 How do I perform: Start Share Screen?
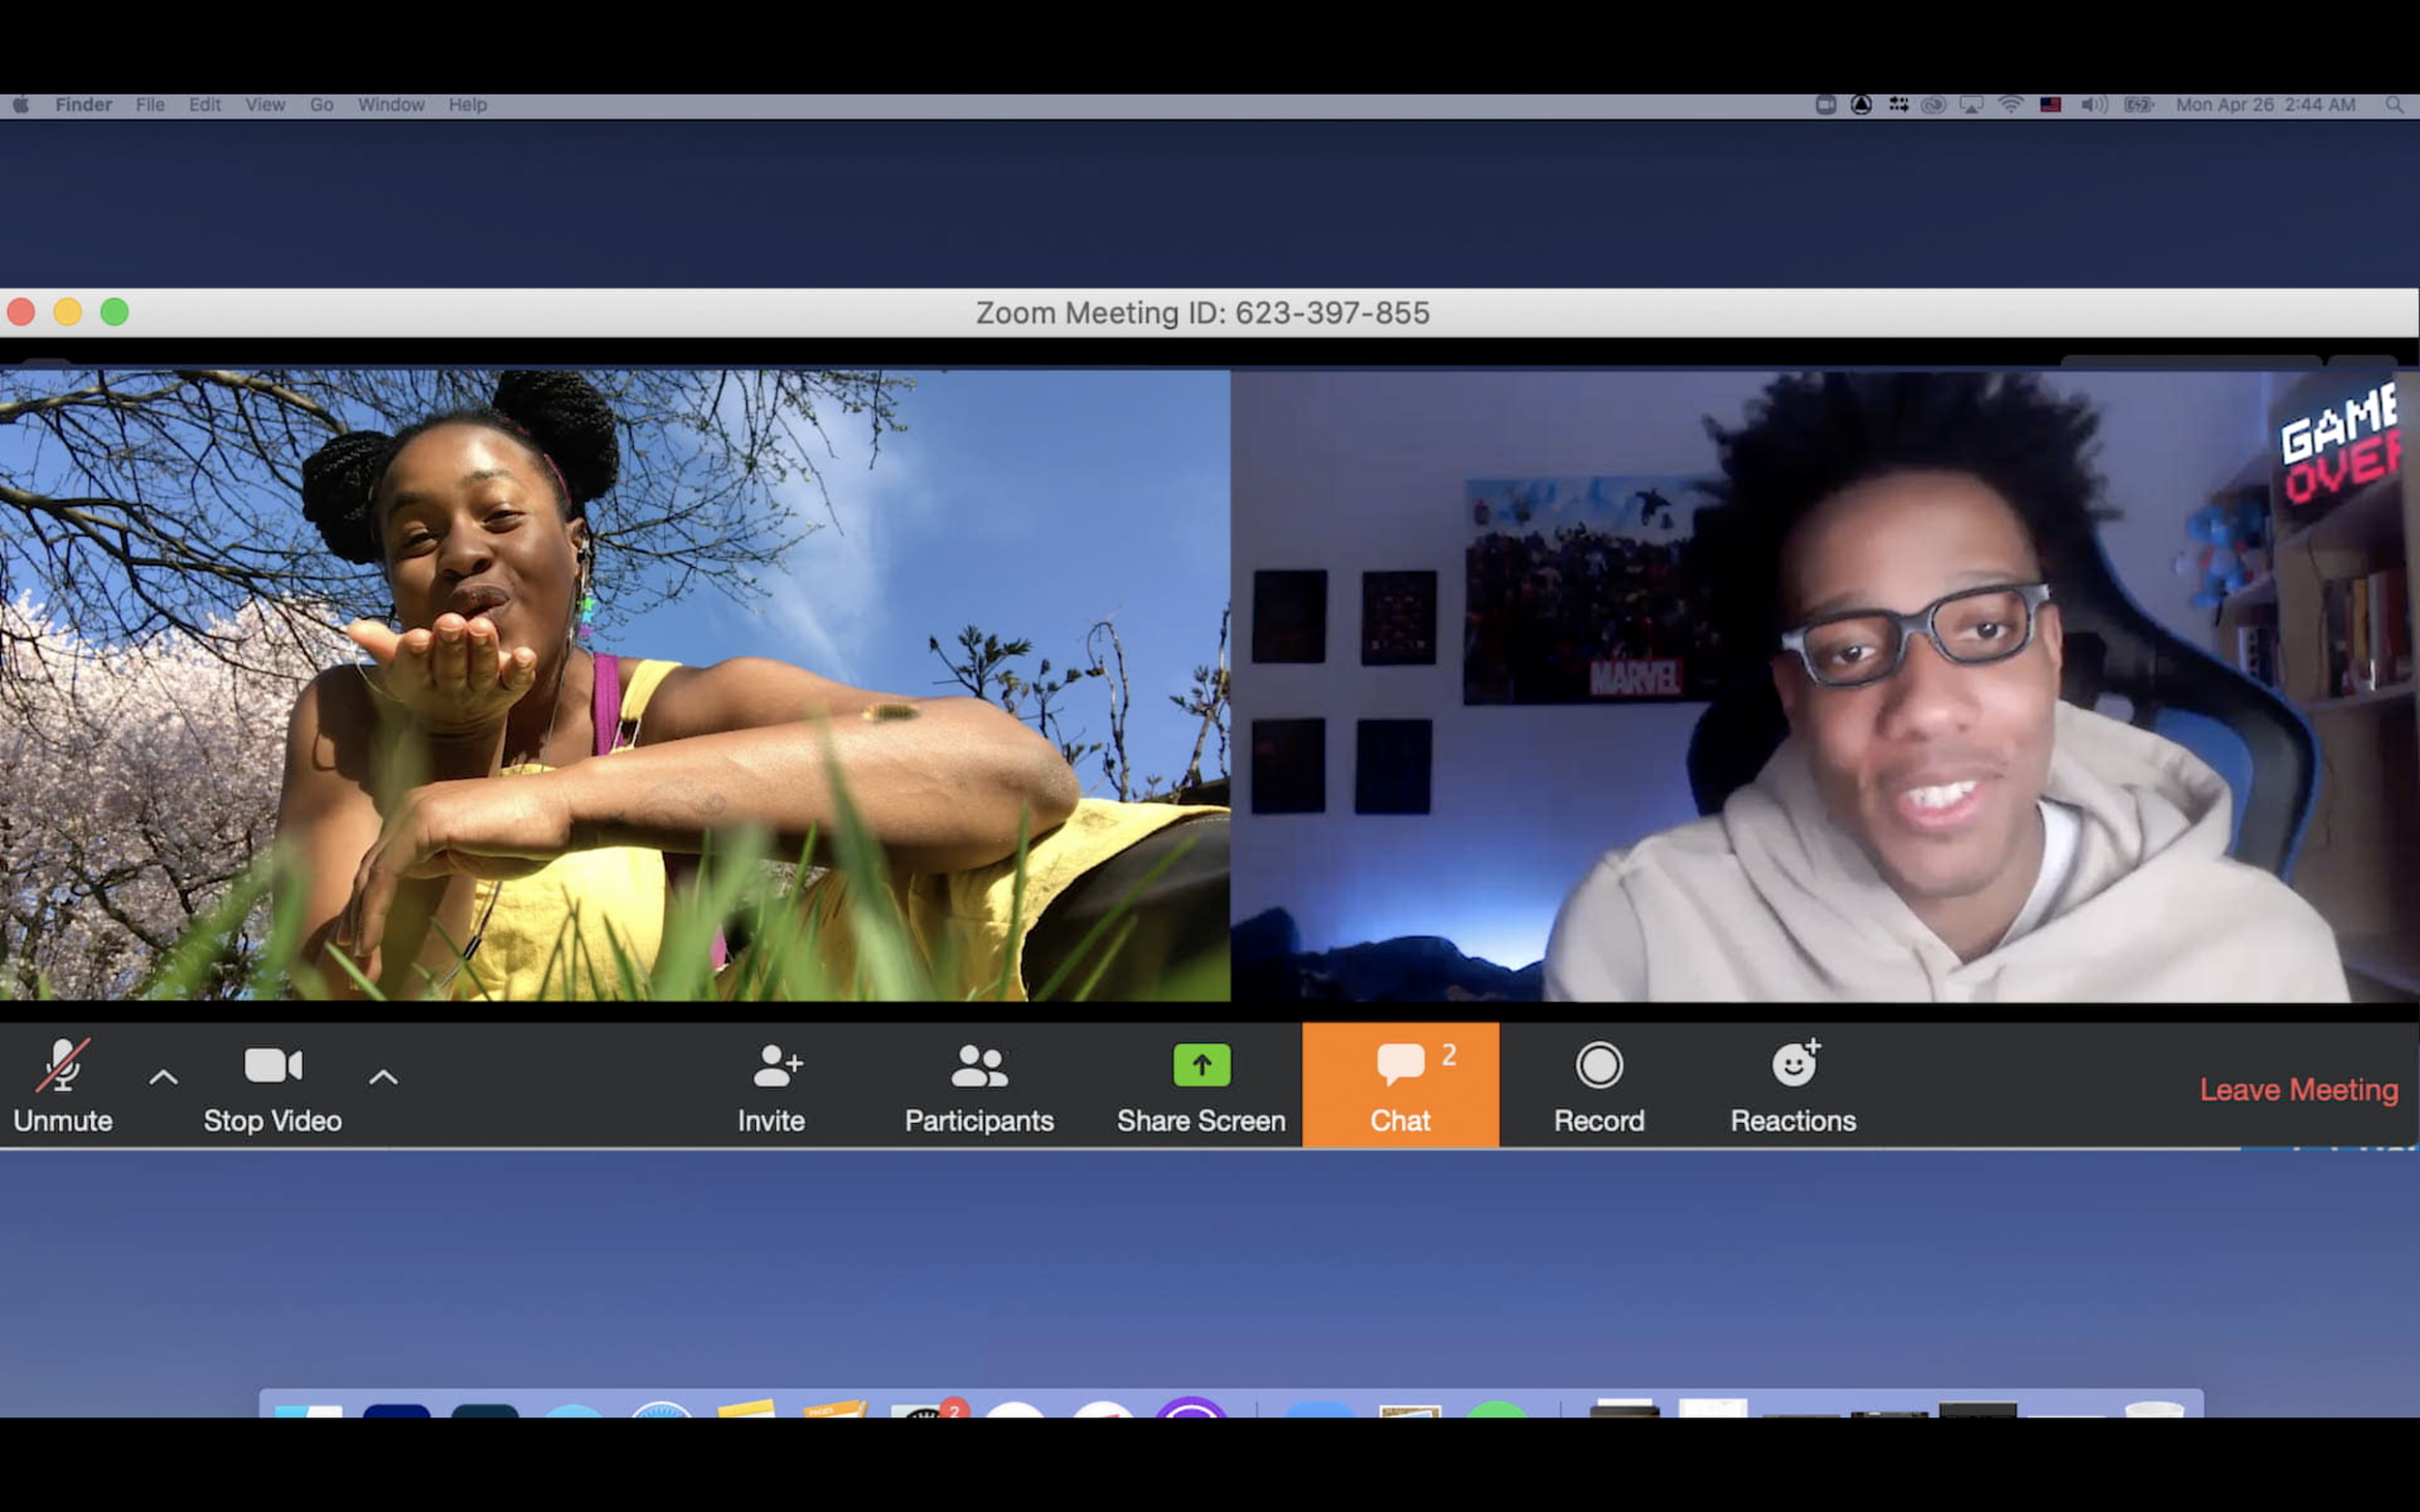pyautogui.click(x=1200, y=1086)
